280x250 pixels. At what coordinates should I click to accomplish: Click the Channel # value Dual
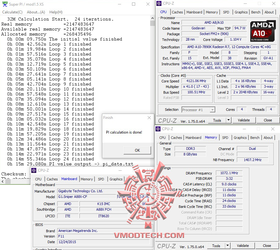point(252,149)
